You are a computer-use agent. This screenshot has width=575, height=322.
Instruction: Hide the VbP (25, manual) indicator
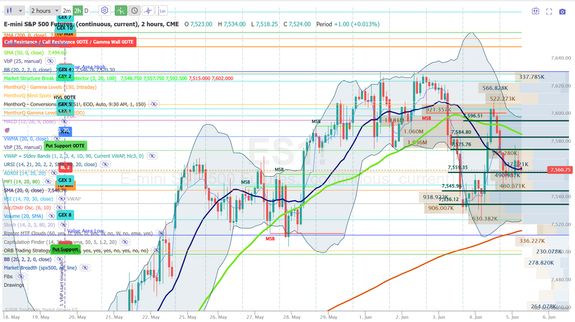[x=50, y=61]
